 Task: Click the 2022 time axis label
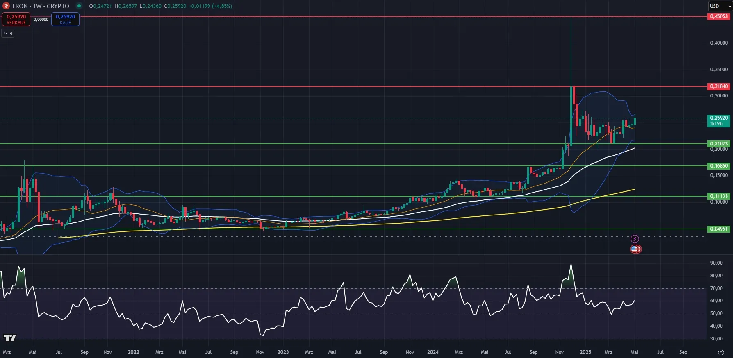point(133,352)
